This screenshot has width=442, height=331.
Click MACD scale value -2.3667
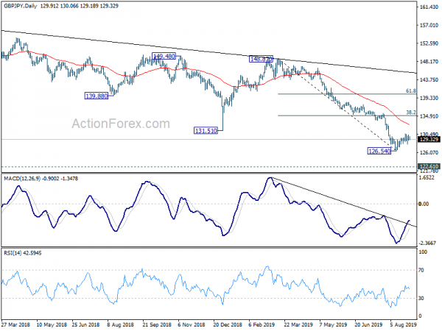[x=428, y=243]
